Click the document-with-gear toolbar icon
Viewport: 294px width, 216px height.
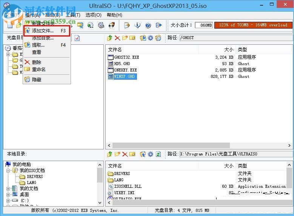pos(127,25)
